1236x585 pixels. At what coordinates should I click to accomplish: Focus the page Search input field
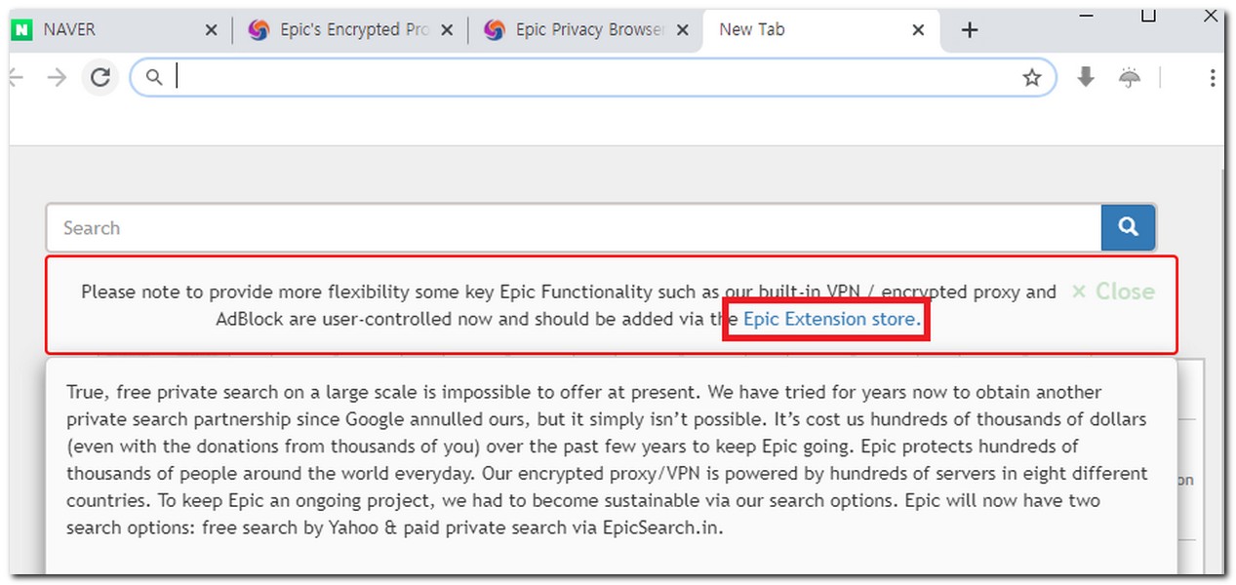pos(574,228)
